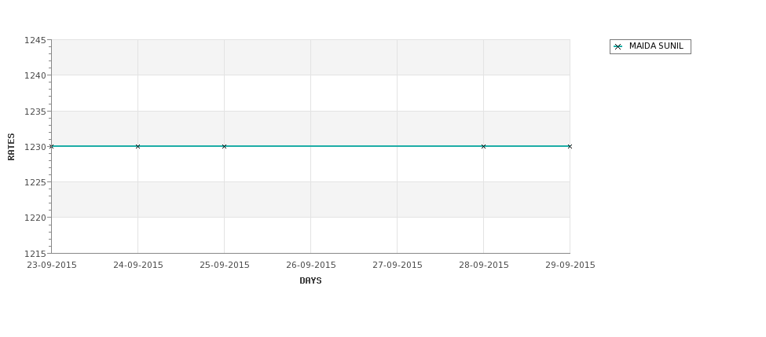Click the data point at 28-09-2015
766x337 pixels.
(x=484, y=147)
